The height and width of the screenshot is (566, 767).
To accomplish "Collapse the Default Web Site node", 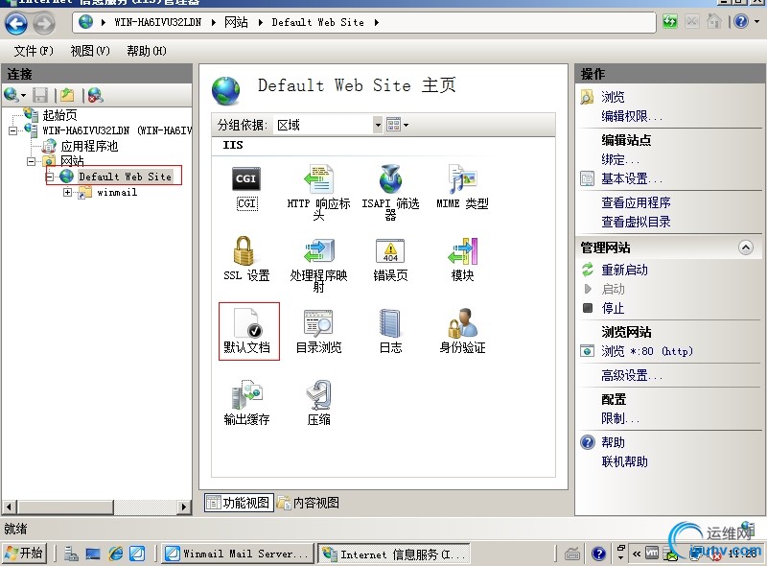I will [50, 177].
